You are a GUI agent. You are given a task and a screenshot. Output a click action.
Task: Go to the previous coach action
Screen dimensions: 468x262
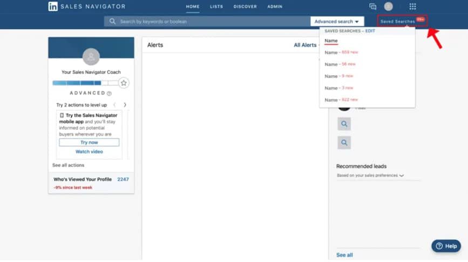pyautogui.click(x=114, y=105)
